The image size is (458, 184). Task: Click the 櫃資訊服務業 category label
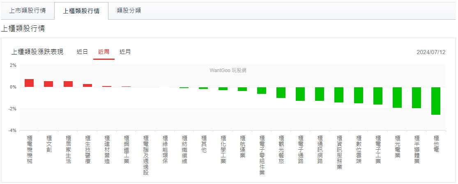(x=339, y=152)
